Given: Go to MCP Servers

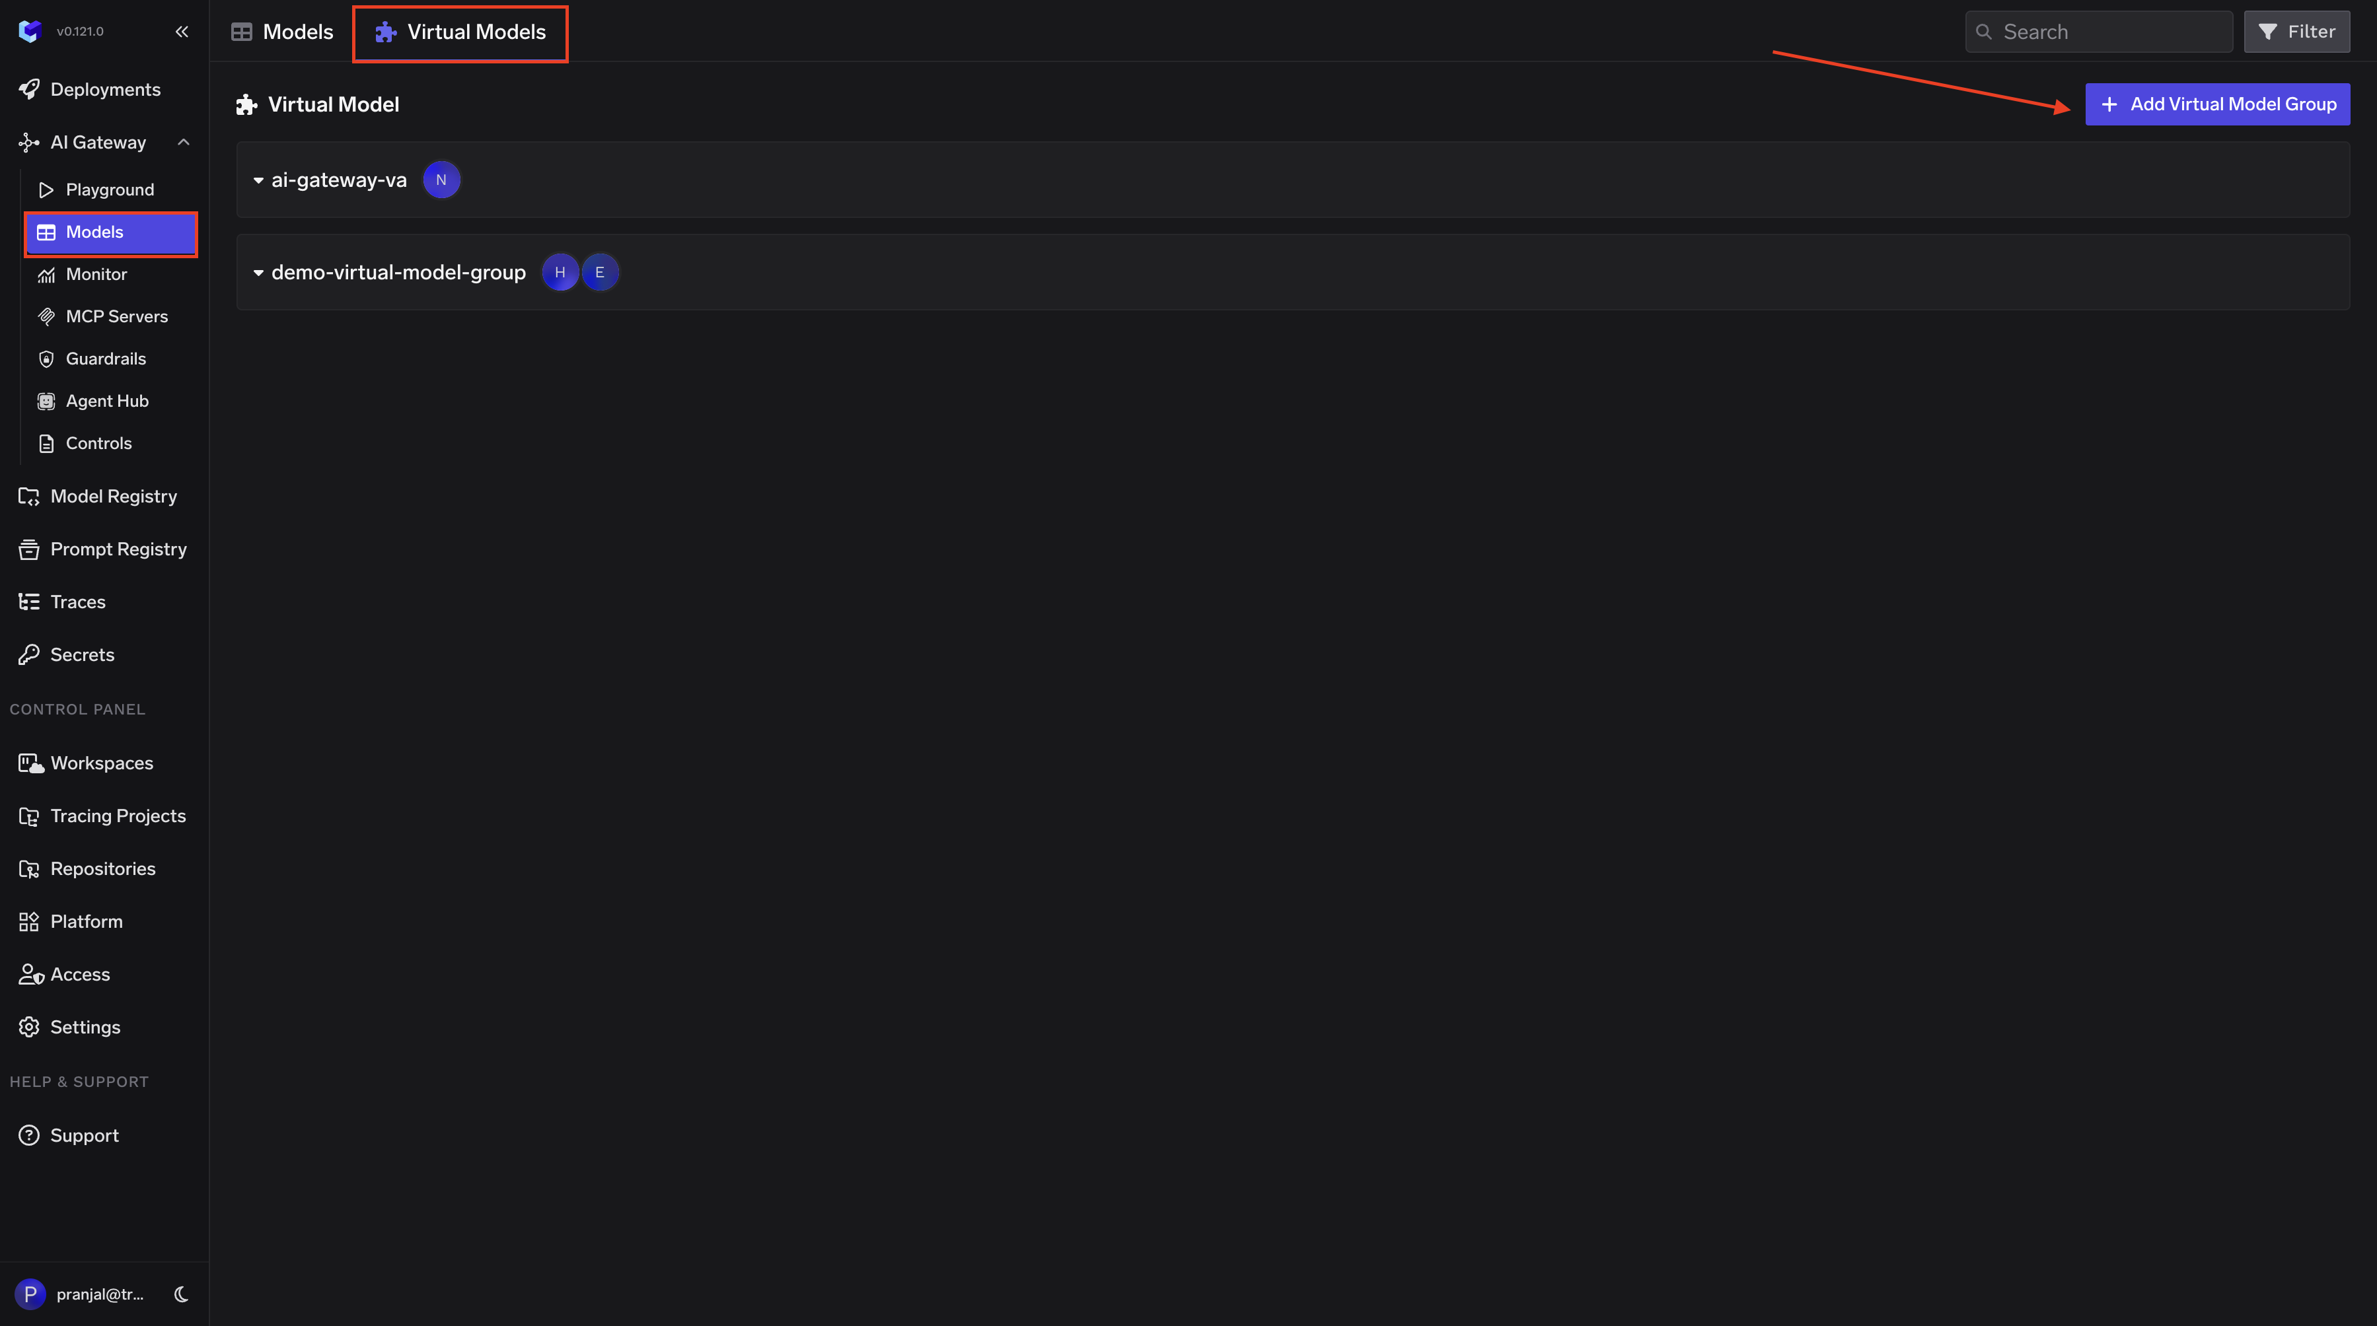Looking at the screenshot, I should (116, 316).
